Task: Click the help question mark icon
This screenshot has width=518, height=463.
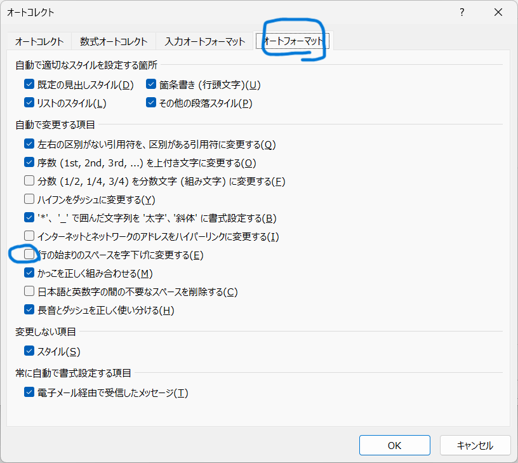Action: (462, 12)
